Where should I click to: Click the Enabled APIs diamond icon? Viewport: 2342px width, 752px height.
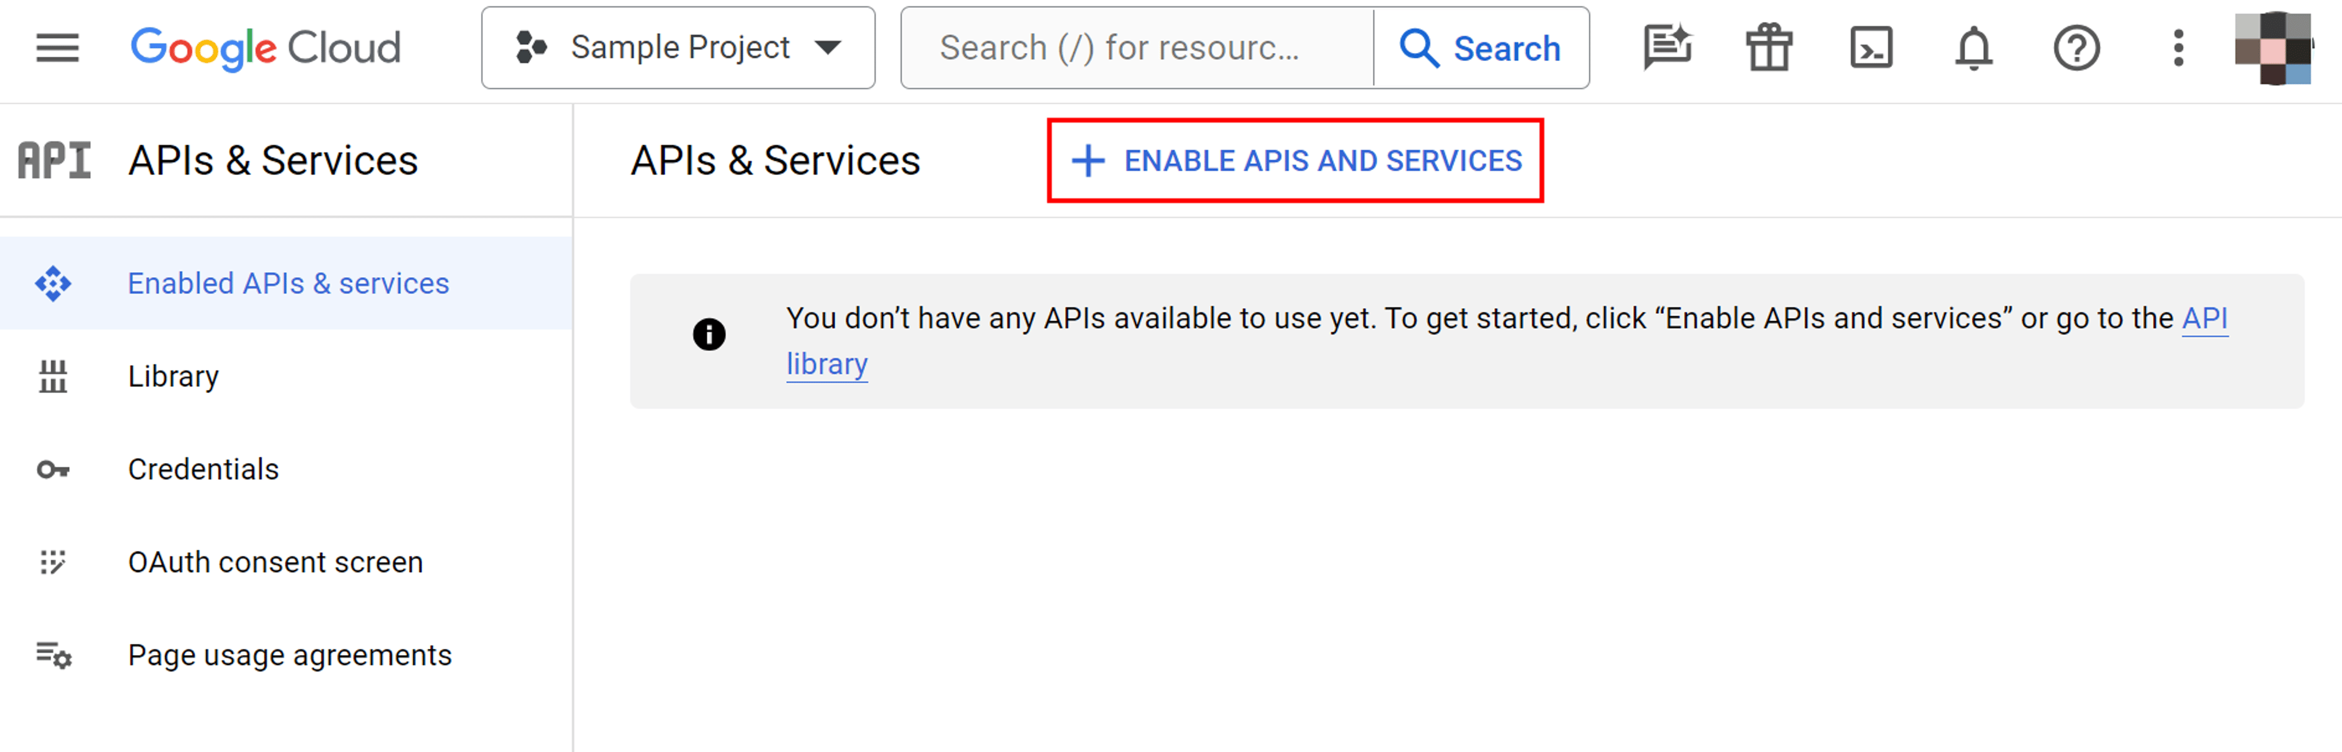(x=54, y=283)
